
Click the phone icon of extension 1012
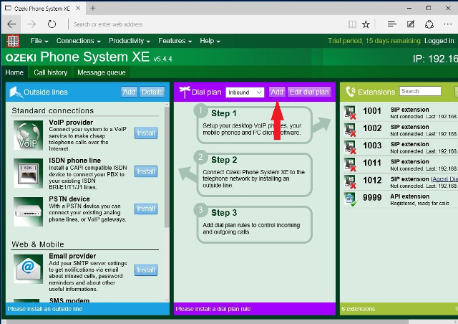point(350,182)
